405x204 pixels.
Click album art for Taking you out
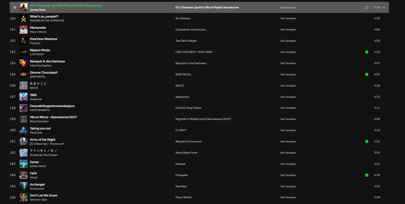(x=24, y=130)
